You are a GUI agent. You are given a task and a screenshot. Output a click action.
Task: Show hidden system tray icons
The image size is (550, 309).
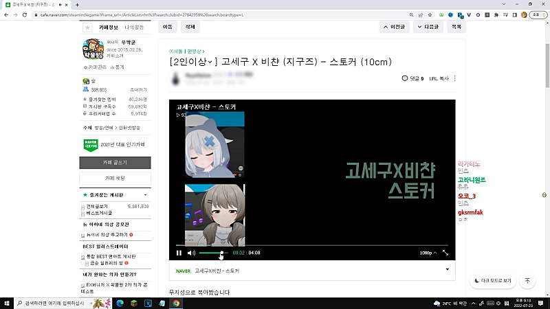(473, 304)
